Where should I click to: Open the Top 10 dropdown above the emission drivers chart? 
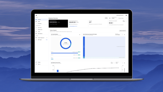click(x=113, y=63)
